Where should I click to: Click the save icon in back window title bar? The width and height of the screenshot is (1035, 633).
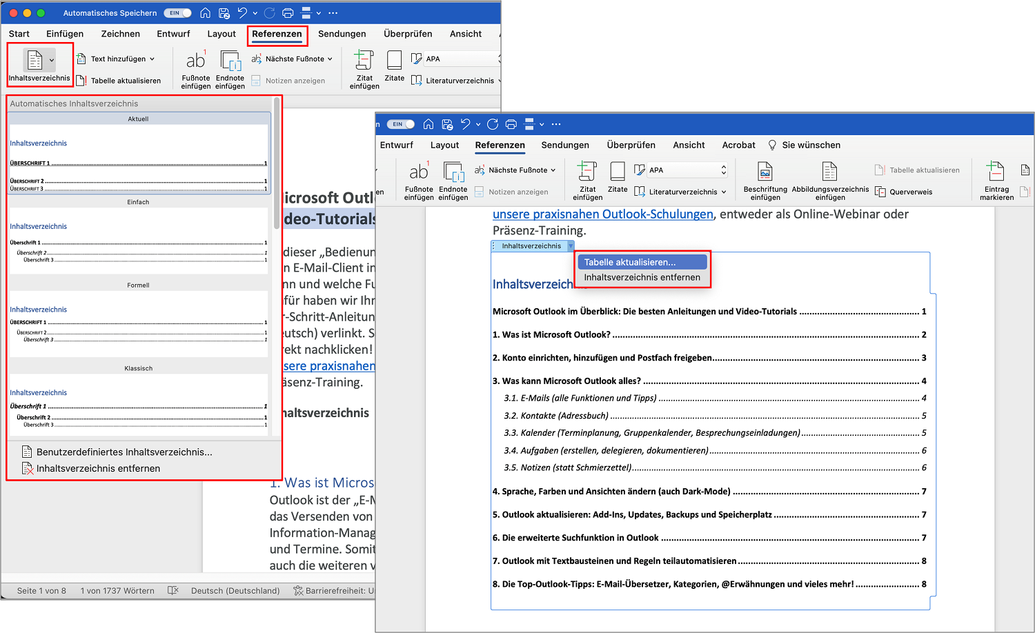coord(224,13)
